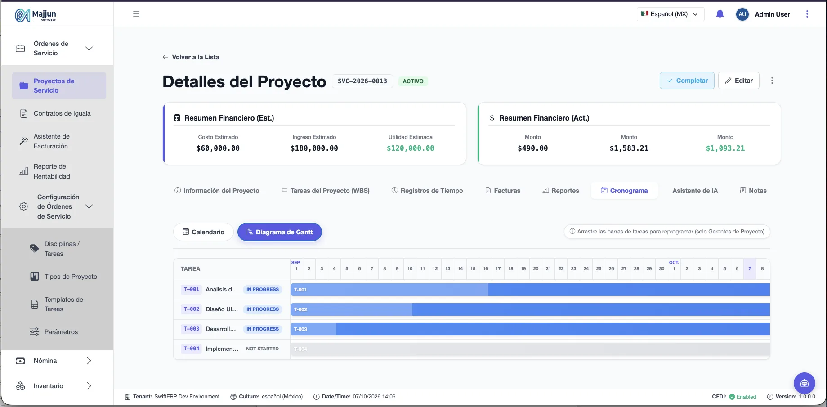
Task: Open the notifications bell
Action: coord(720,14)
